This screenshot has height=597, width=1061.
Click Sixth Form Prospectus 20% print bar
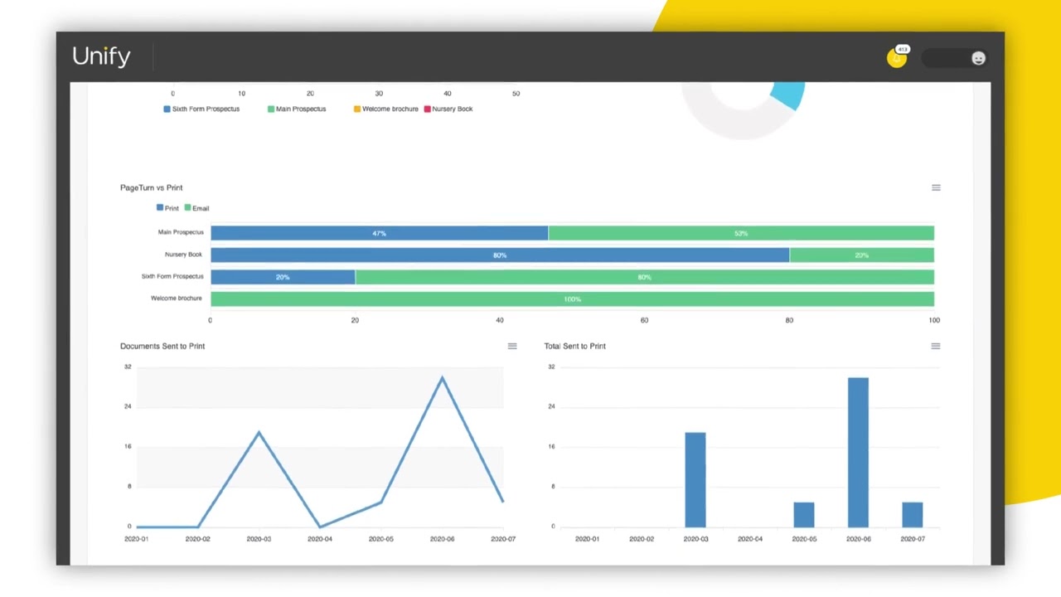click(283, 277)
